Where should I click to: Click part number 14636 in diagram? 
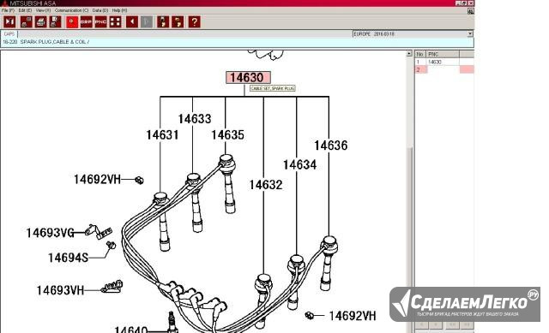pyautogui.click(x=331, y=146)
